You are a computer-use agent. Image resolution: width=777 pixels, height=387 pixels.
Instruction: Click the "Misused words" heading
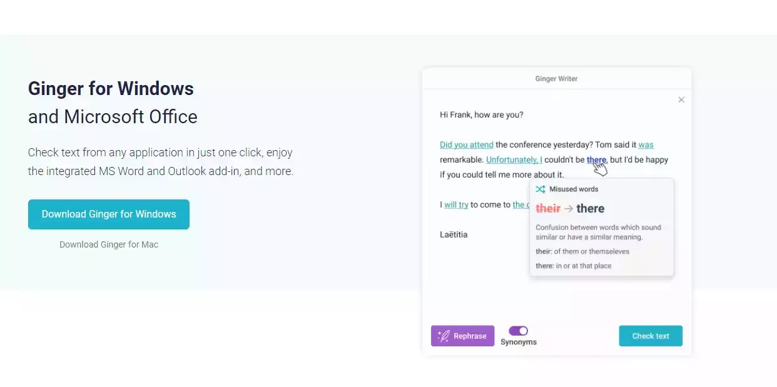tap(574, 189)
